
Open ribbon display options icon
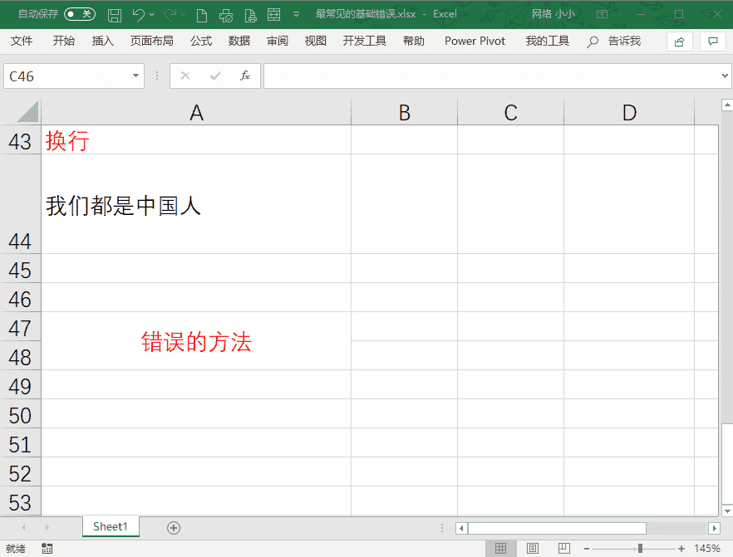602,14
